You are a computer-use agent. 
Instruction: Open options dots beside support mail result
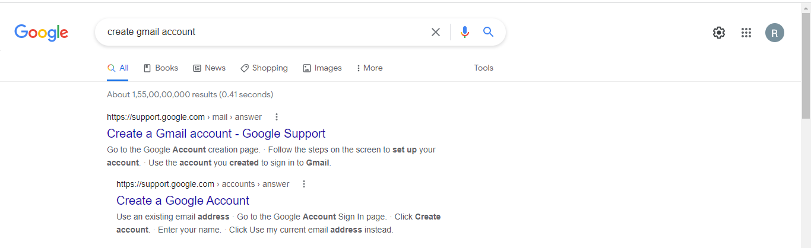pos(277,117)
